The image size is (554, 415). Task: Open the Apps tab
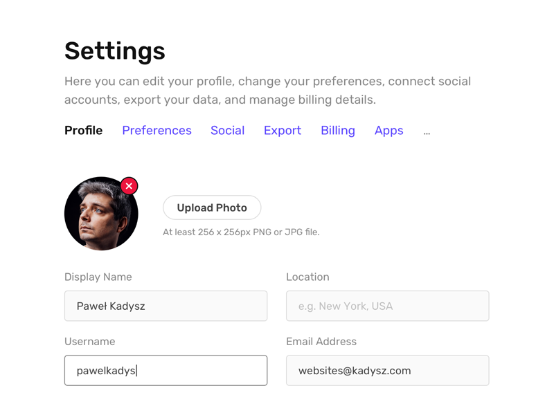[x=388, y=131]
